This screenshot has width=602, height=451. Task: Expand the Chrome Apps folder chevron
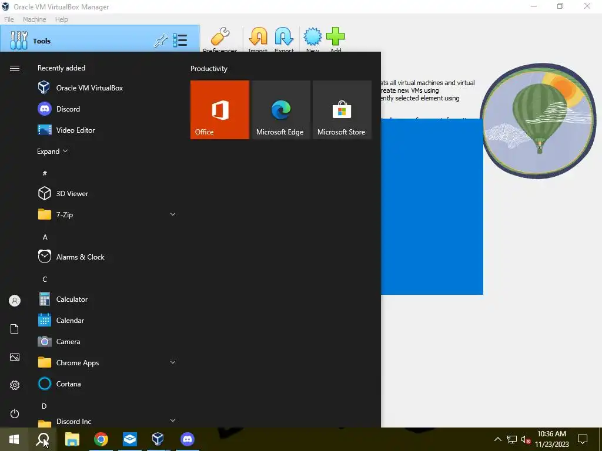click(173, 362)
